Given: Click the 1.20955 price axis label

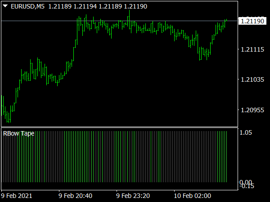Looking at the screenshot, I should [x=252, y=110].
